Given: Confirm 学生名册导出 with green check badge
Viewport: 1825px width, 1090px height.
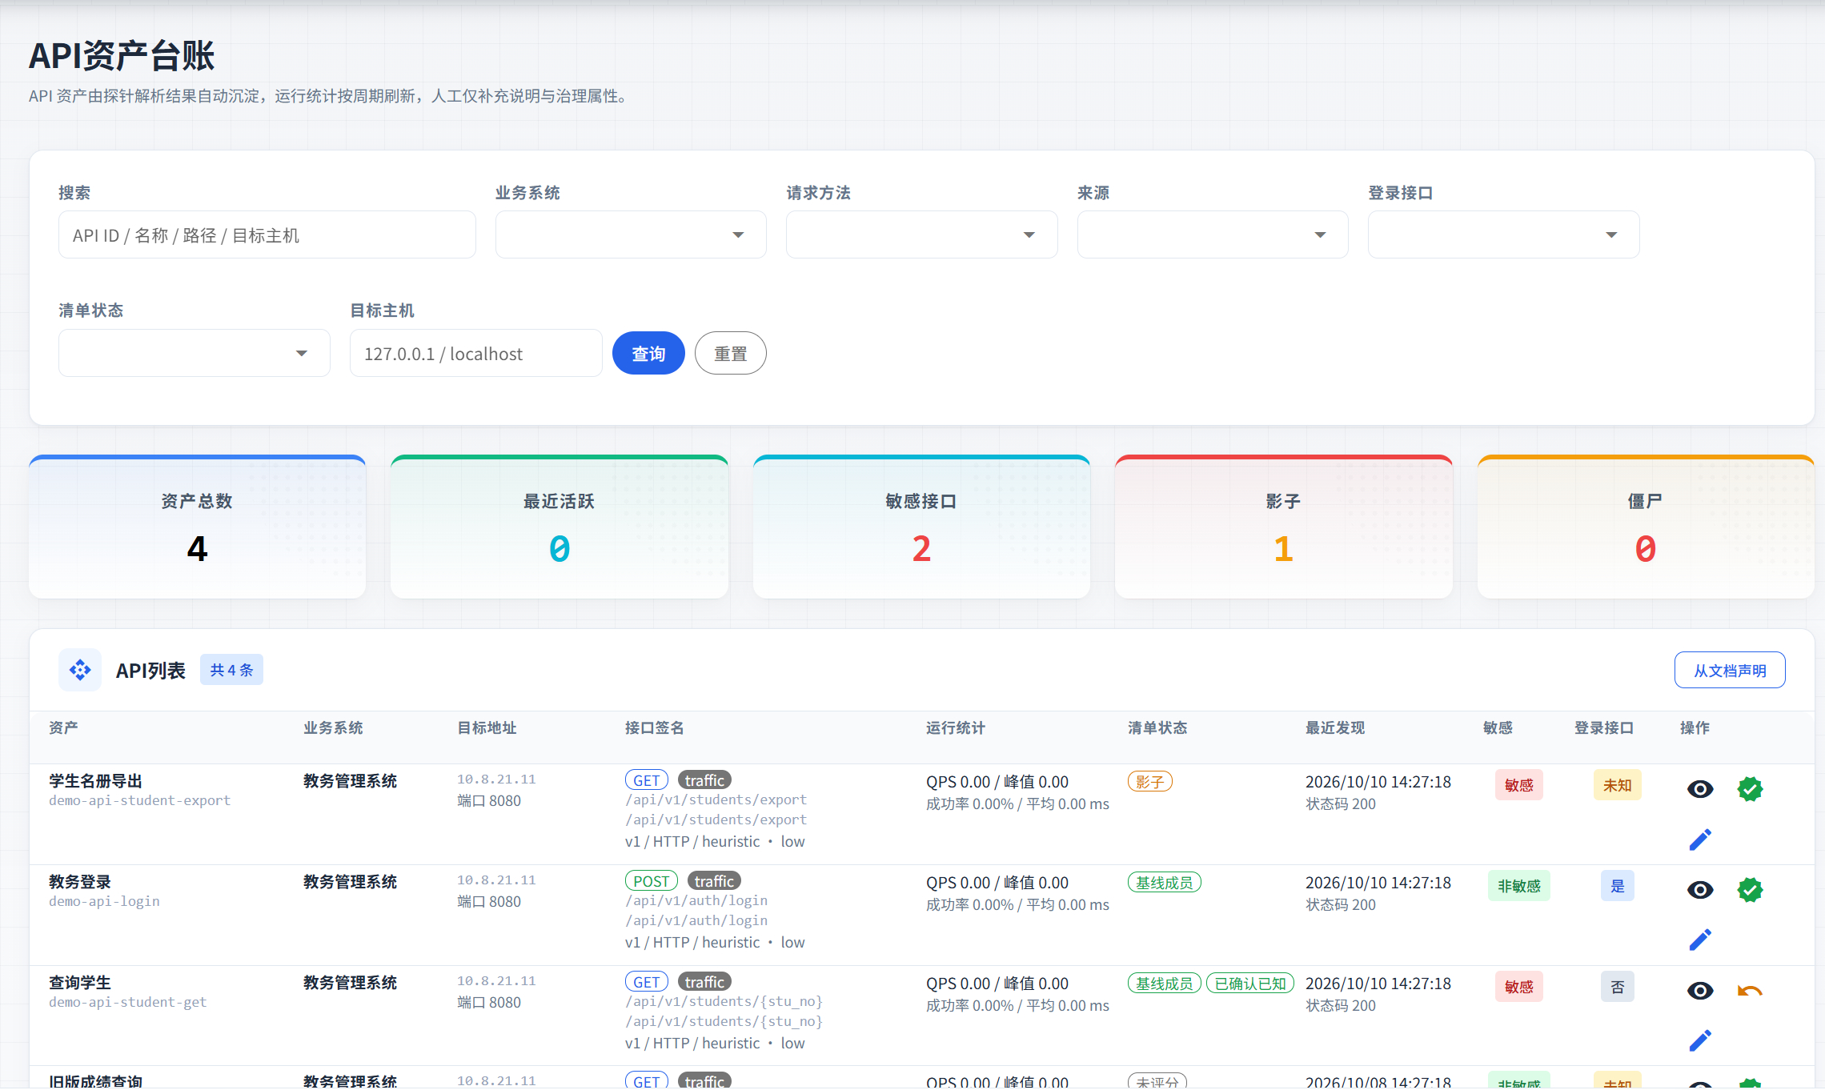Looking at the screenshot, I should [x=1751, y=789].
